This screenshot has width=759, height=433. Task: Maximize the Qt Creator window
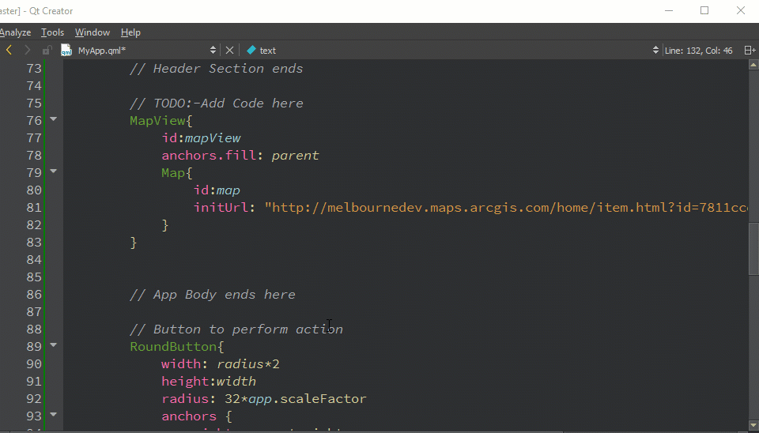pyautogui.click(x=704, y=10)
